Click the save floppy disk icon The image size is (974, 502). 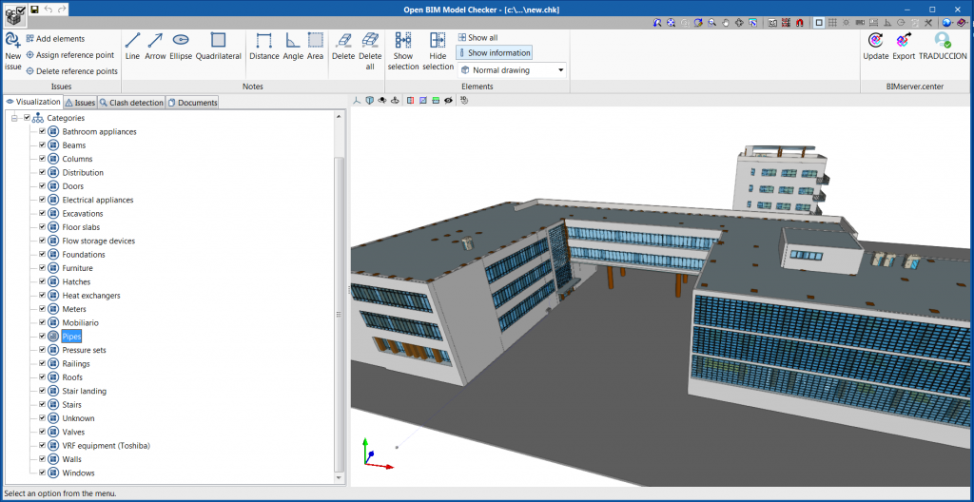[x=35, y=10]
